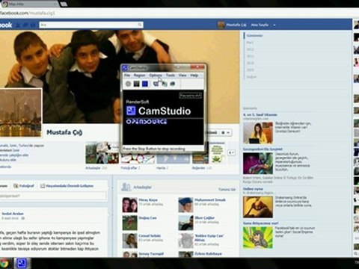Open the Arkadaşlar thumbnail tile
This screenshot has height=269, width=359.
pos(102,153)
